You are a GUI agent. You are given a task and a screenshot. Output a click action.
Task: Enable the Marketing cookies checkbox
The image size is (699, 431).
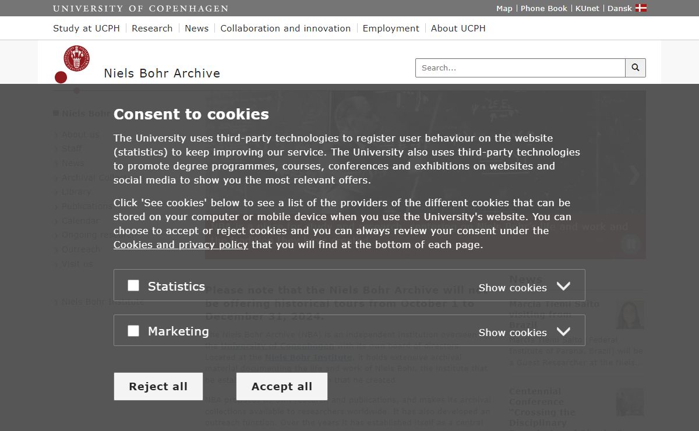point(133,331)
